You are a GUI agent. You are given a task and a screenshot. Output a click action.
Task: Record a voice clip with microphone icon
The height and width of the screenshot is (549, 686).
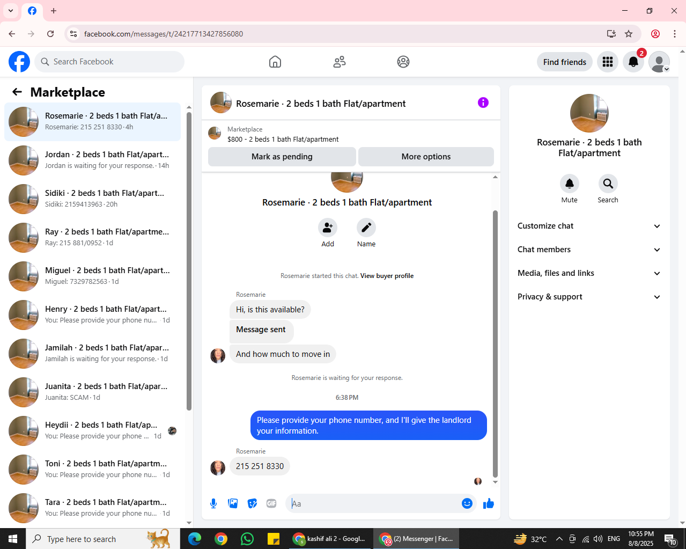[x=213, y=503]
